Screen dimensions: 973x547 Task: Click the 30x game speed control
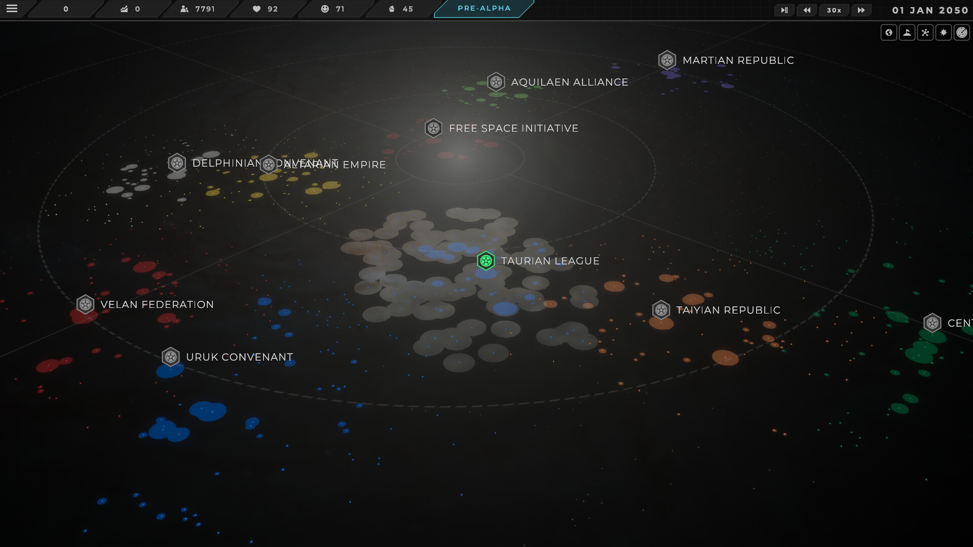pos(833,10)
